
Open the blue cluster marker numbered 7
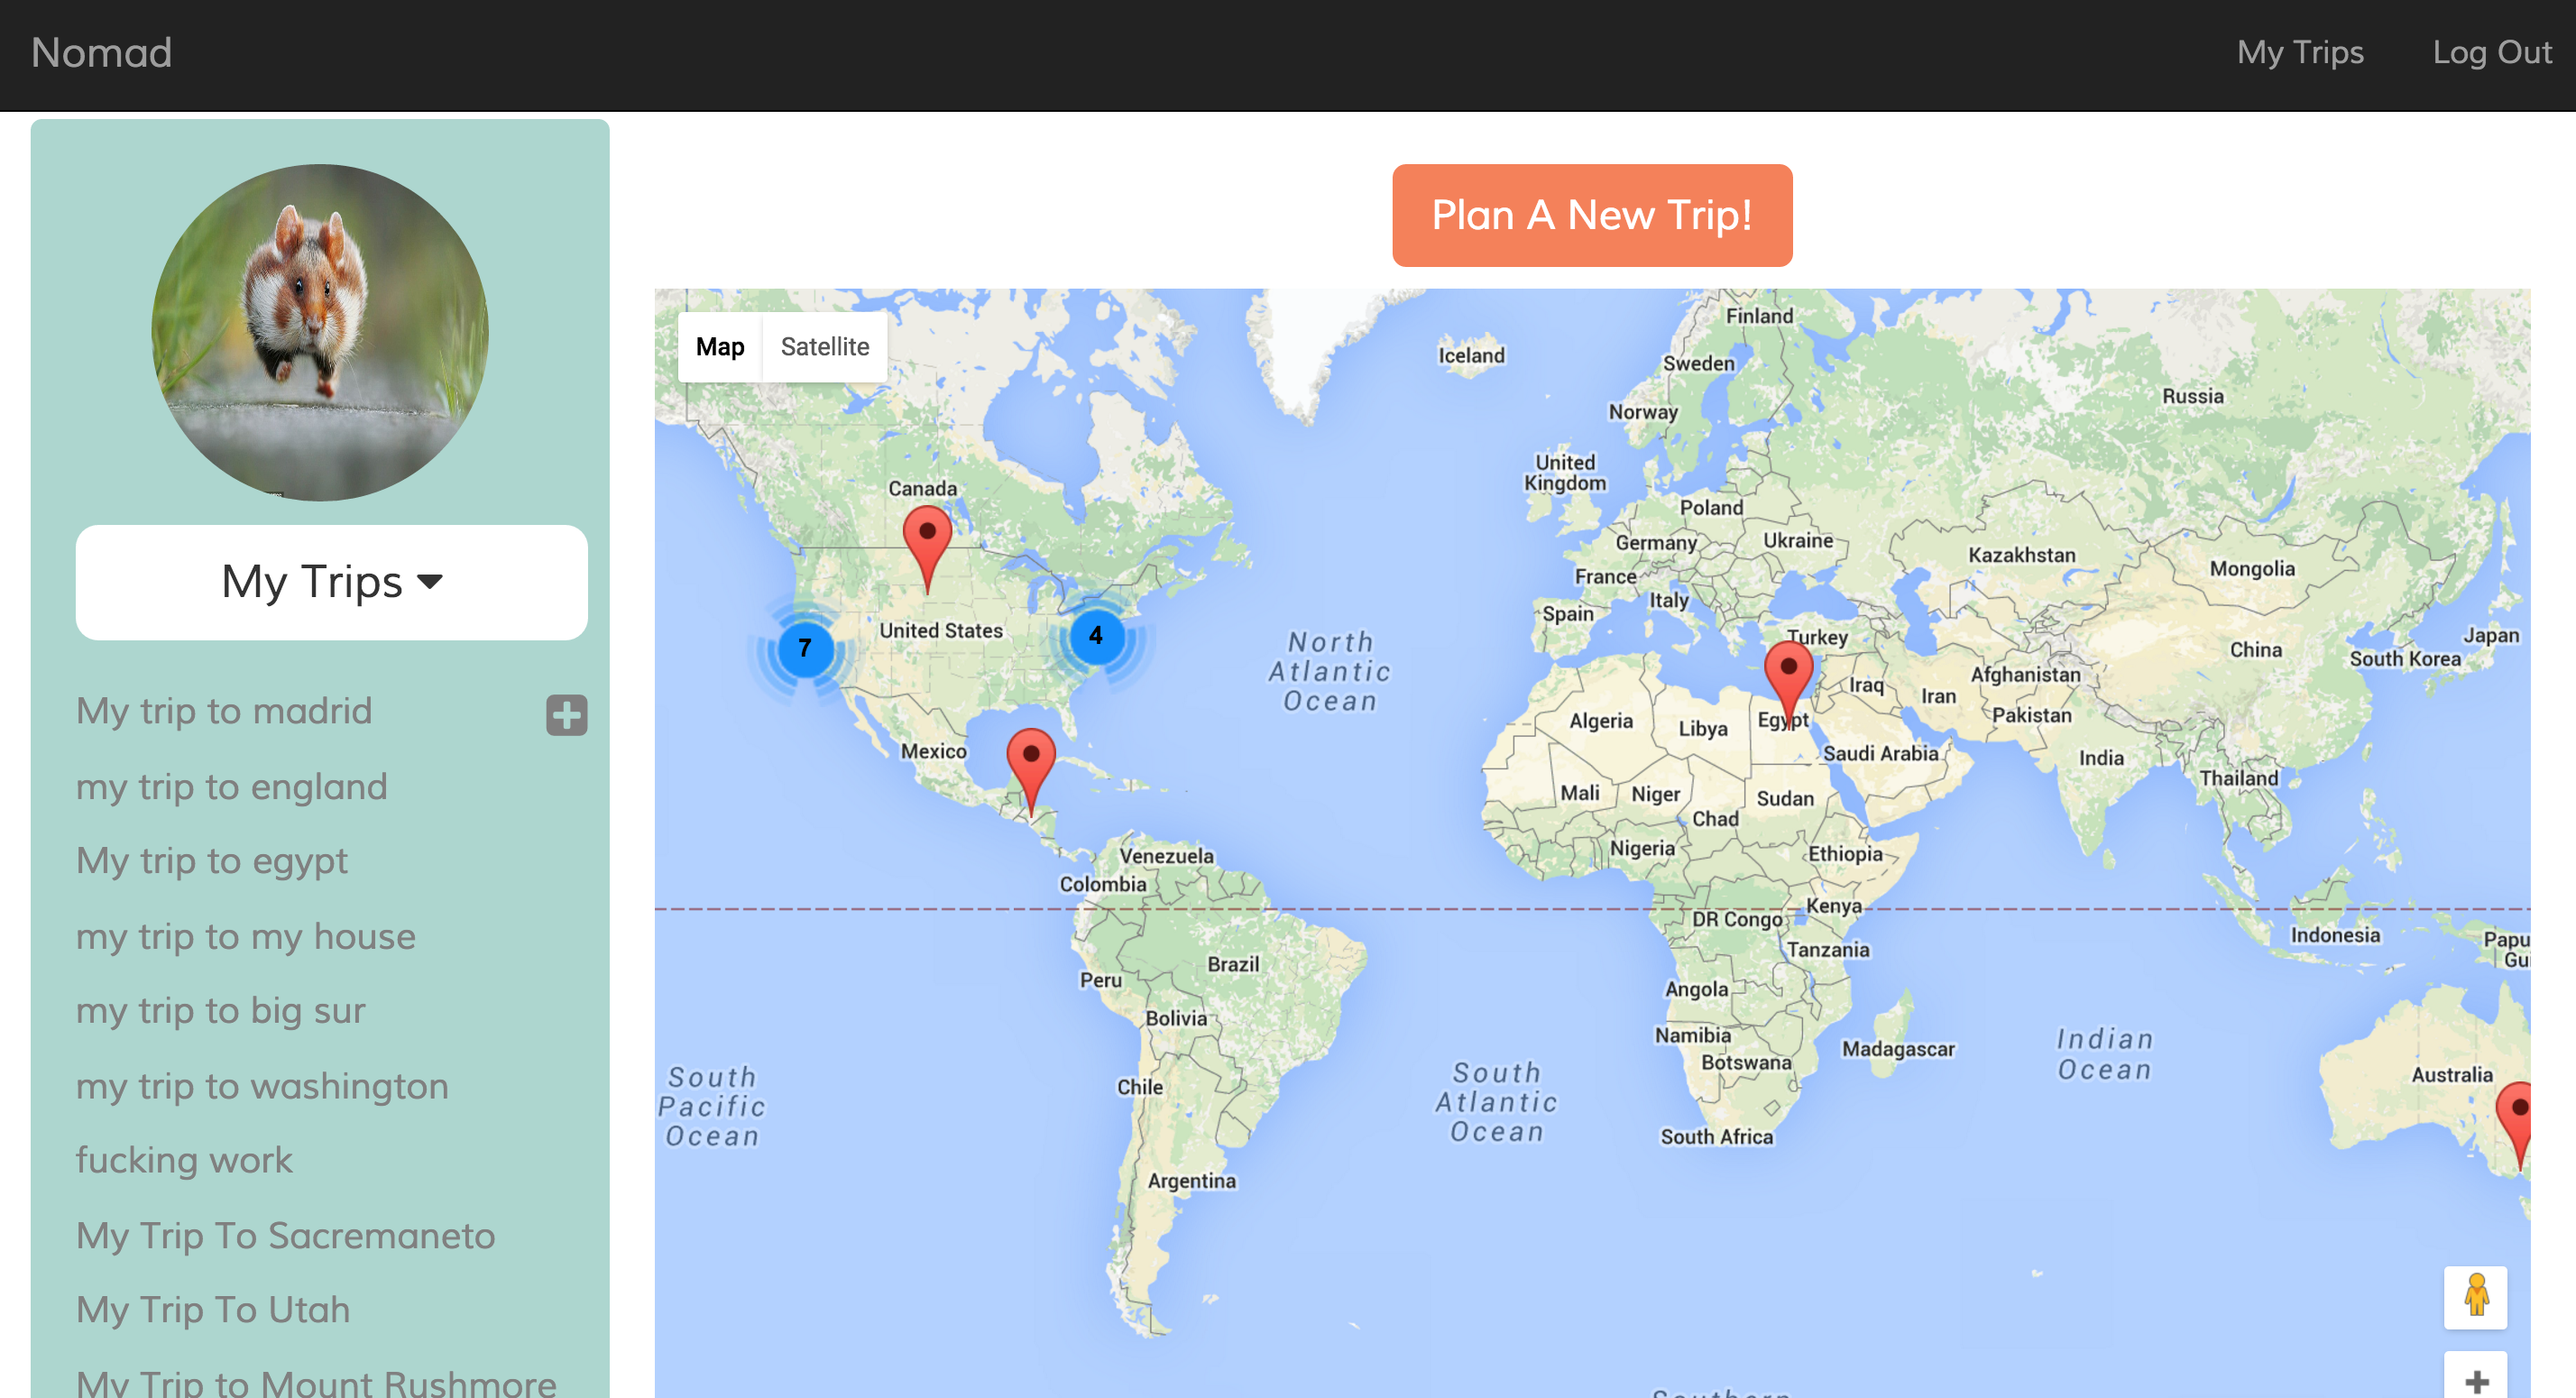805,648
